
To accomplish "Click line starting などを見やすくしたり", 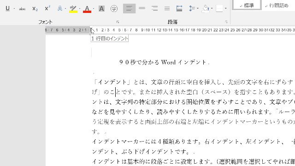I will point(194,112).
